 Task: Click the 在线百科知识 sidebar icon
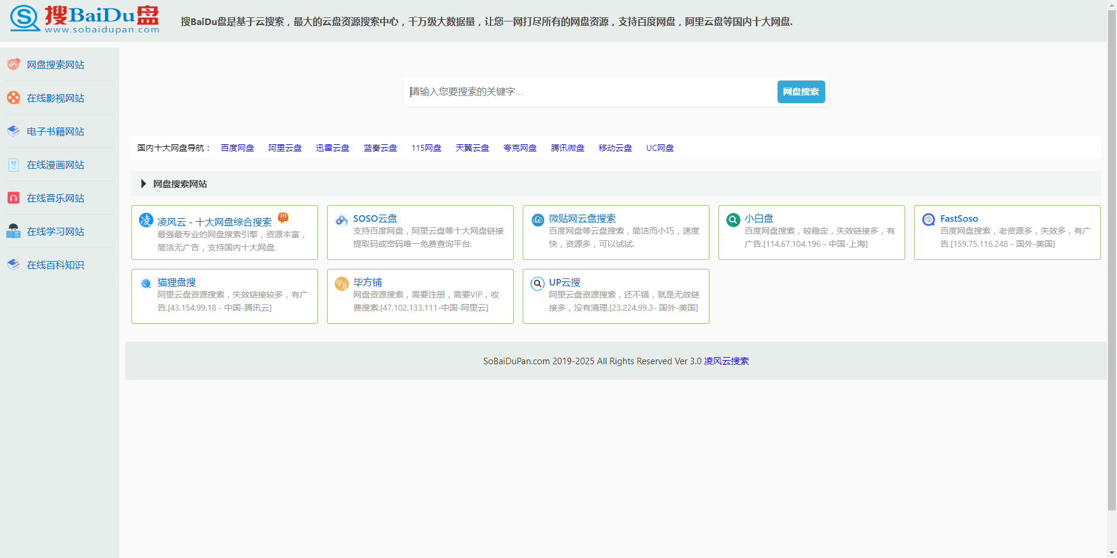[x=13, y=264]
